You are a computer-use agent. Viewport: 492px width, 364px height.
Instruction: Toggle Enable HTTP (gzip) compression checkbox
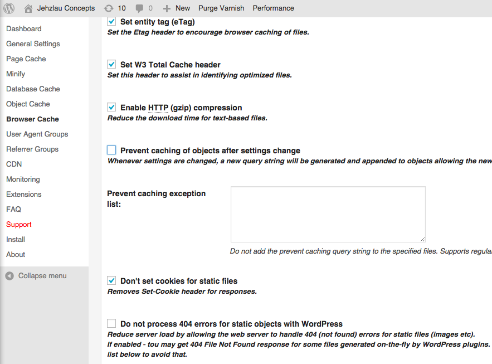(111, 108)
